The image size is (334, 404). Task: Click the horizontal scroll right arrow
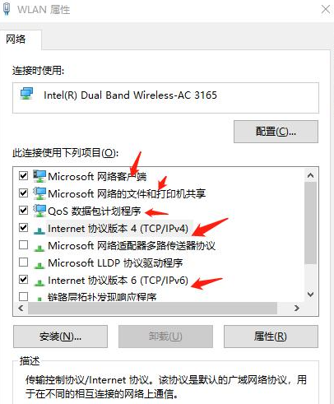(x=297, y=308)
